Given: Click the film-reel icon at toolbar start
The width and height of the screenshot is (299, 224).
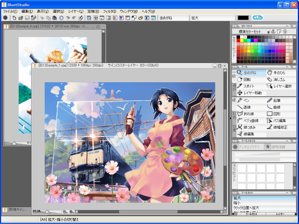Looking at the screenshot, I should 5,18.
